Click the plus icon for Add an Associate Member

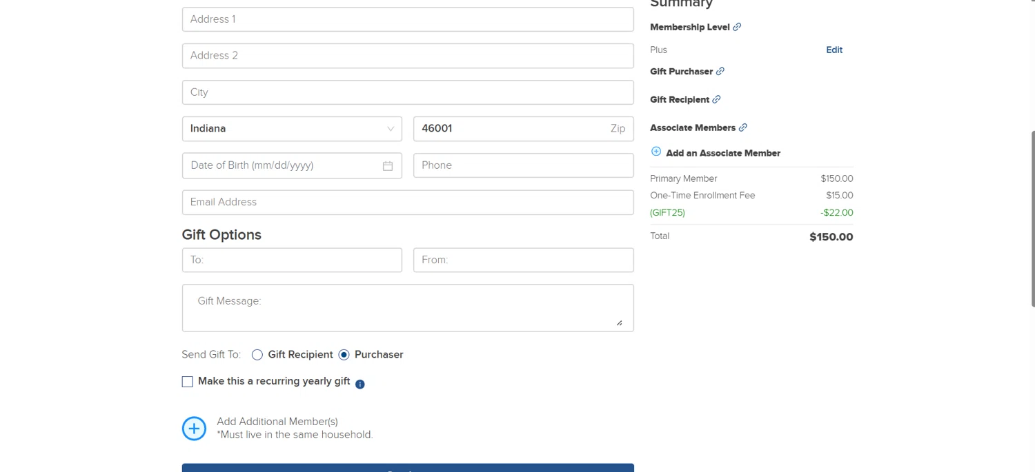[656, 152]
